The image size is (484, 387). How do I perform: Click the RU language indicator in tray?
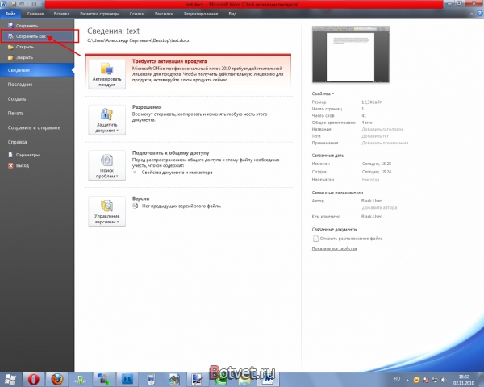397,379
